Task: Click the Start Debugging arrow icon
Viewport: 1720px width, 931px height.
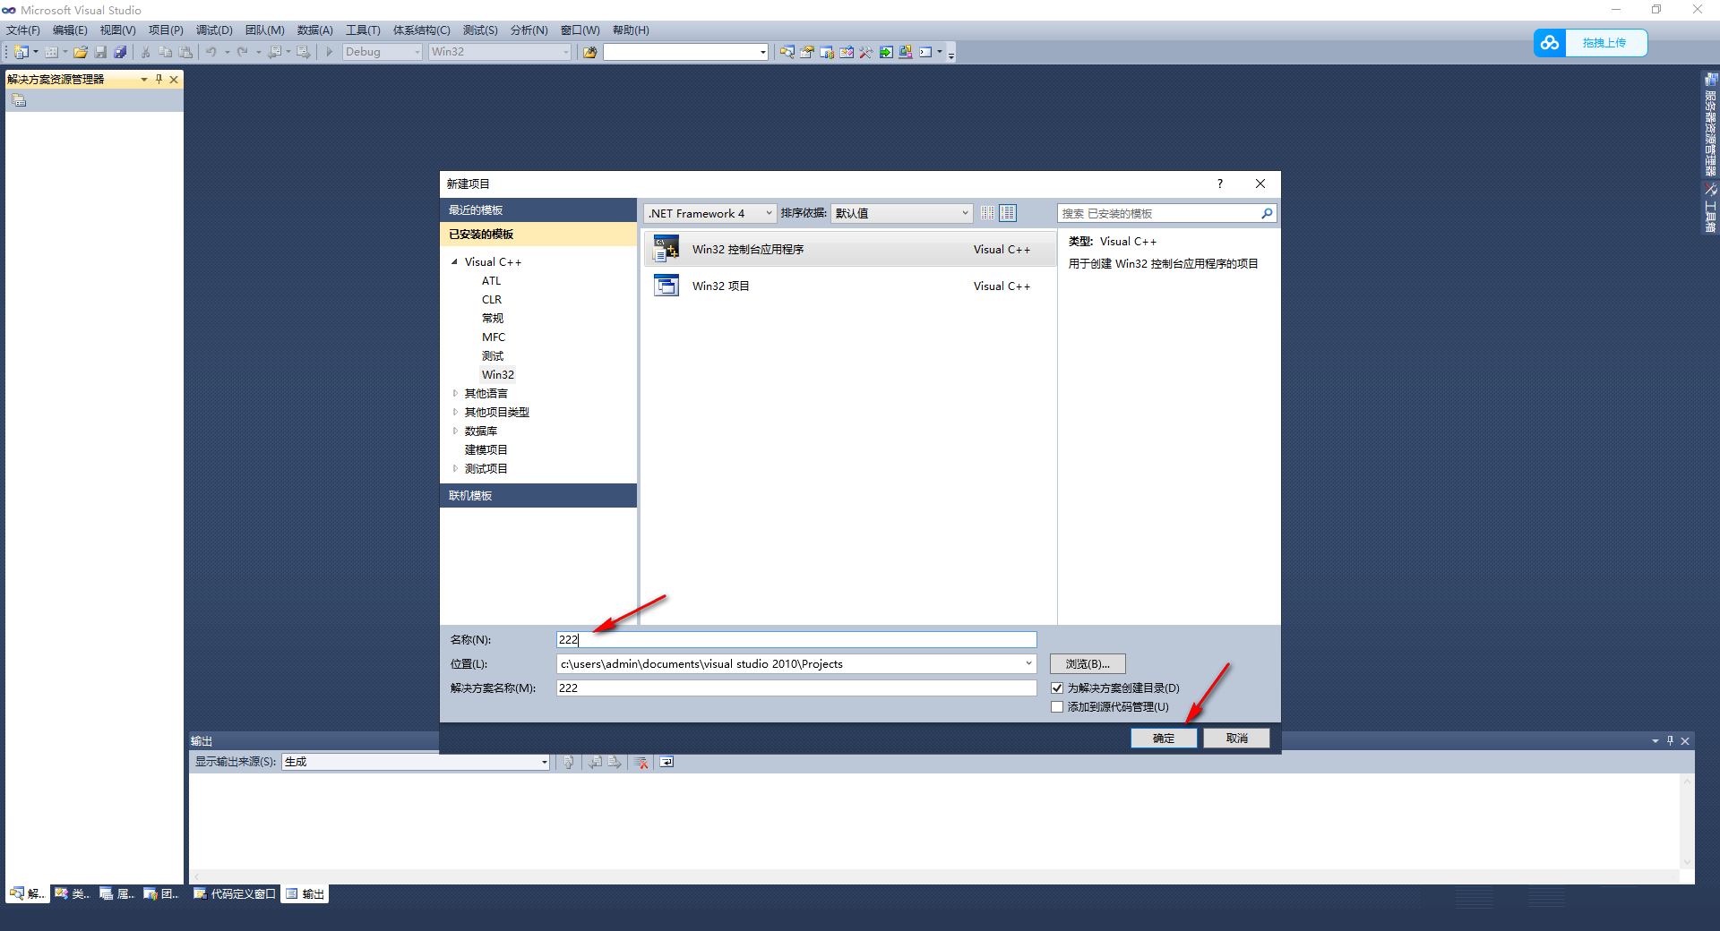Action: coord(329,52)
